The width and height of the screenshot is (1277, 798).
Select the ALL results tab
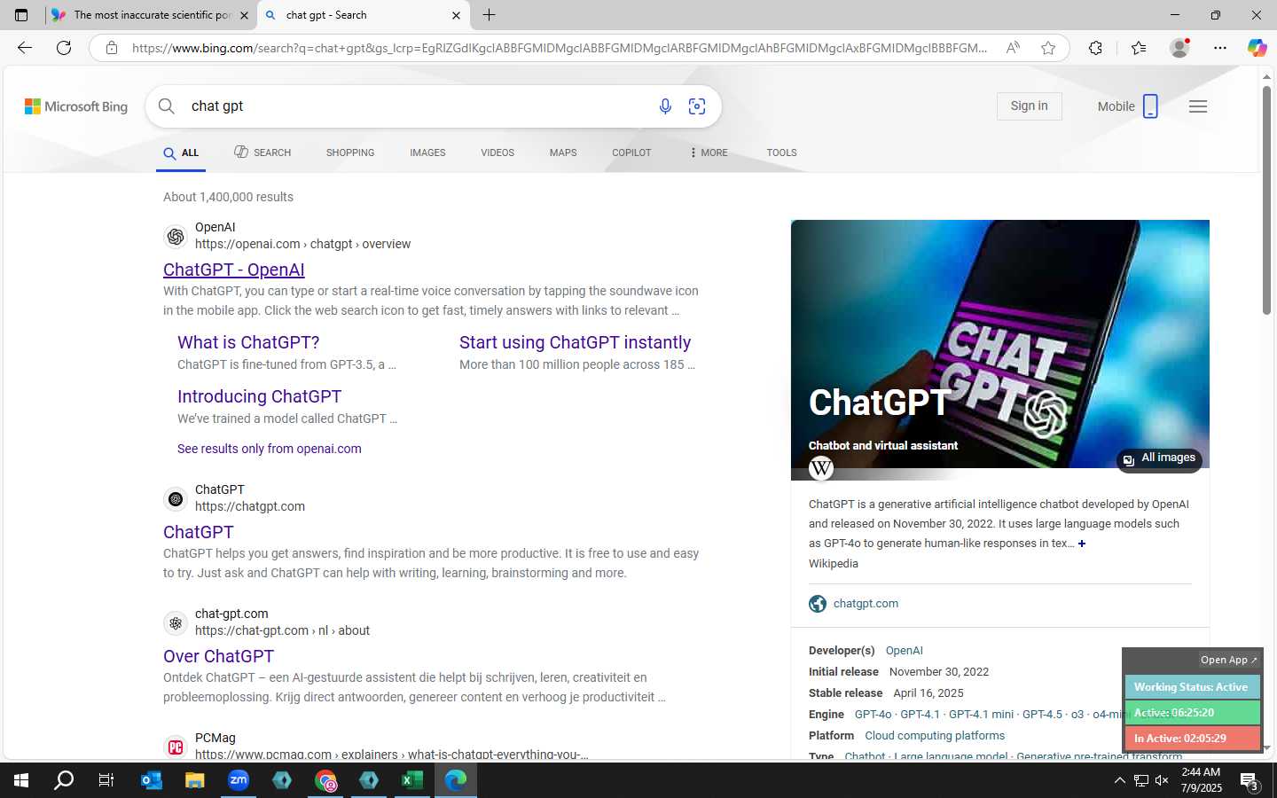(181, 153)
